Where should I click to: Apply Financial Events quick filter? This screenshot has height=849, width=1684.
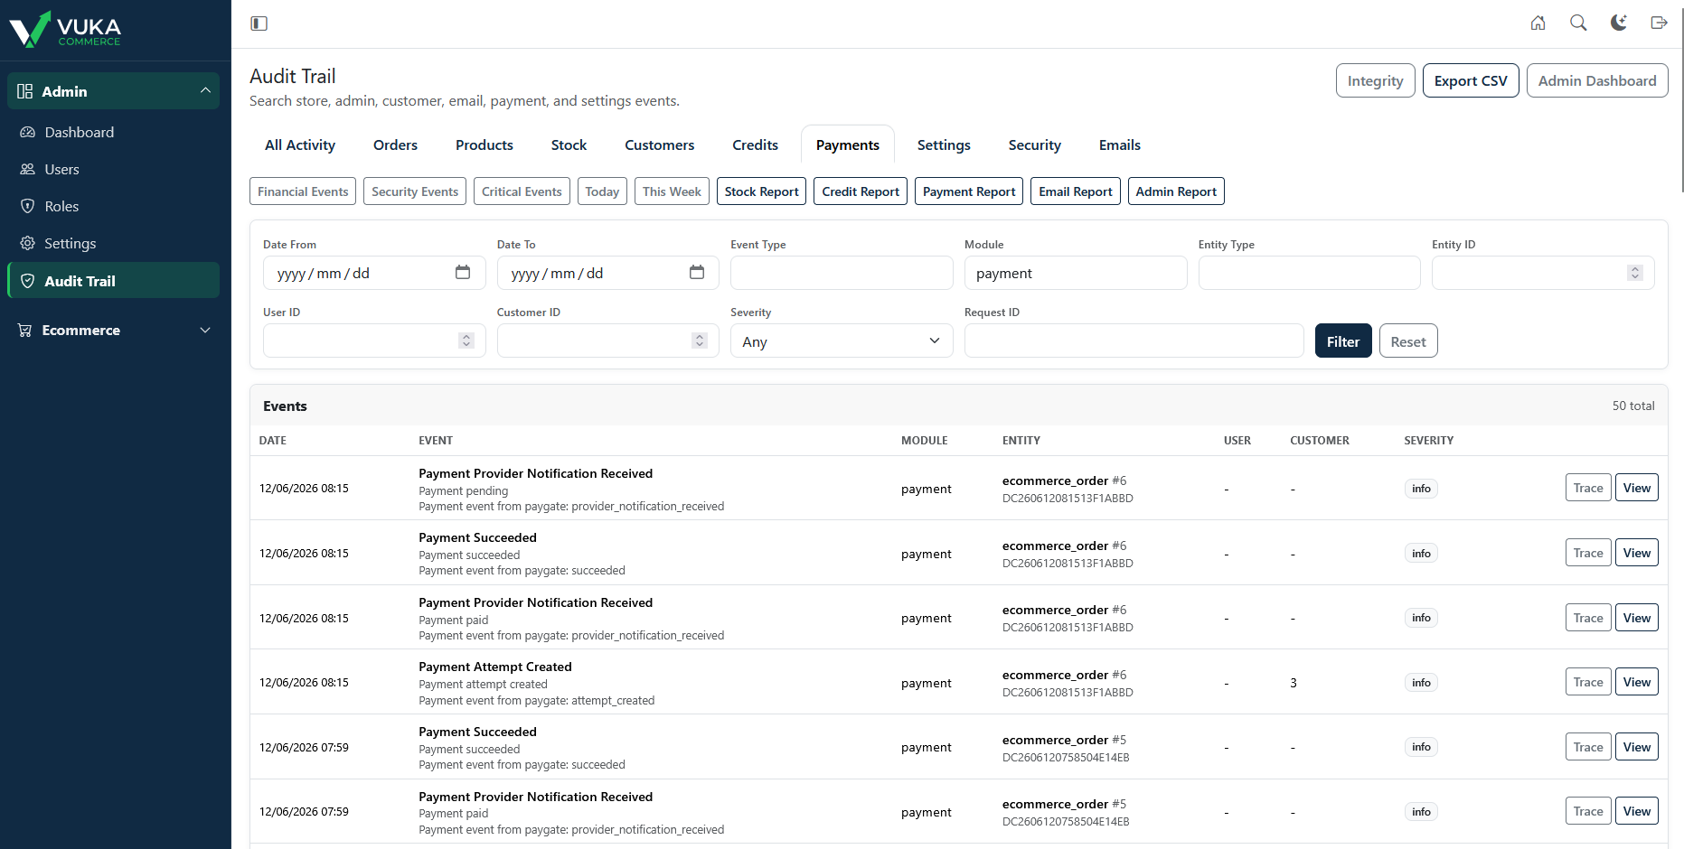(x=303, y=191)
